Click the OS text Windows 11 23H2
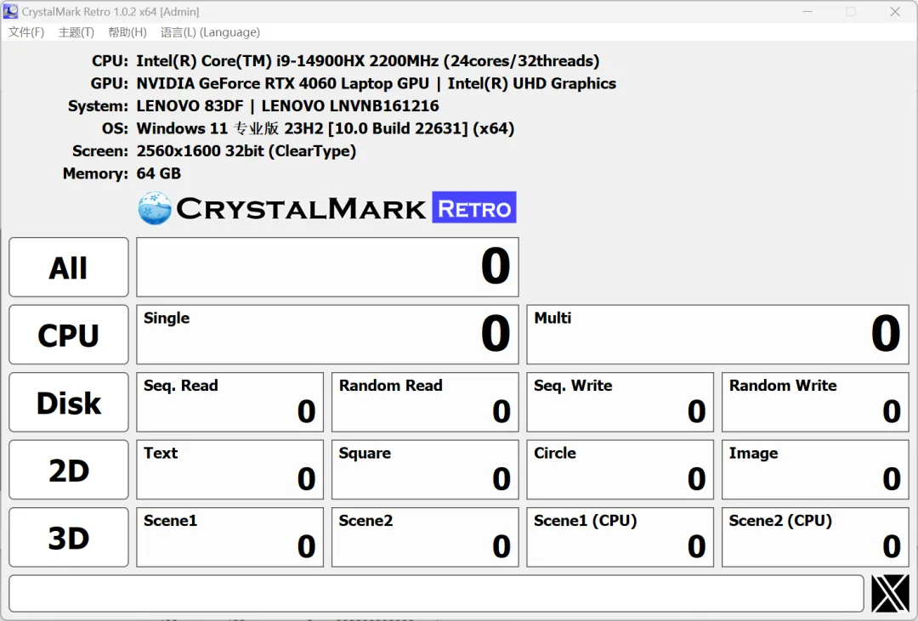 tap(325, 128)
